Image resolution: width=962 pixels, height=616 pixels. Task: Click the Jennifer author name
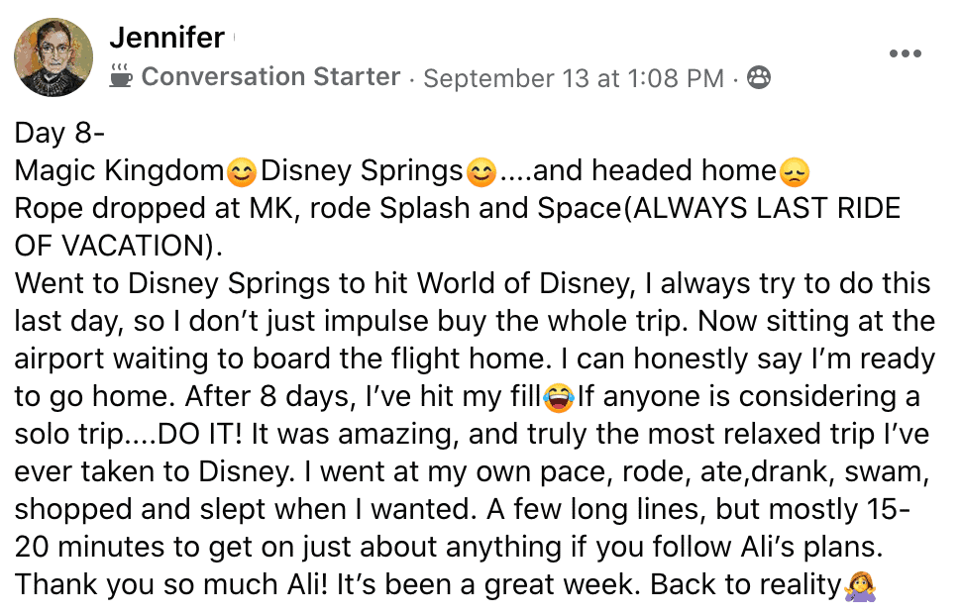point(166,38)
